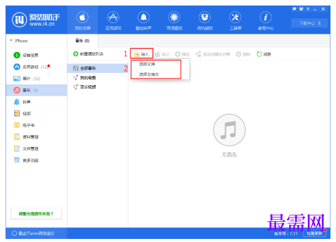
Task: Click 新建播放列表 new playlist button
Action: point(88,54)
